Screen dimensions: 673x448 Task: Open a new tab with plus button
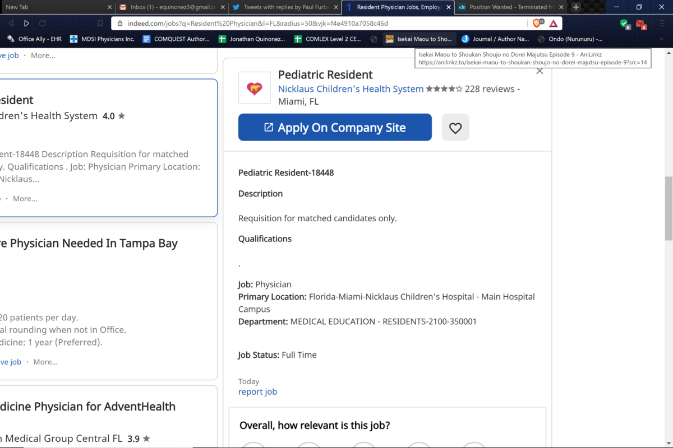tap(575, 7)
